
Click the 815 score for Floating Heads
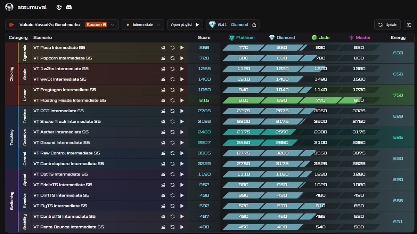[204, 100]
